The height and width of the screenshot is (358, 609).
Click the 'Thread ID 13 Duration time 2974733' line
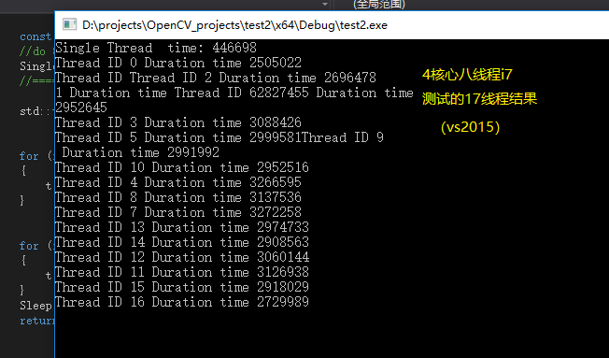[182, 227]
